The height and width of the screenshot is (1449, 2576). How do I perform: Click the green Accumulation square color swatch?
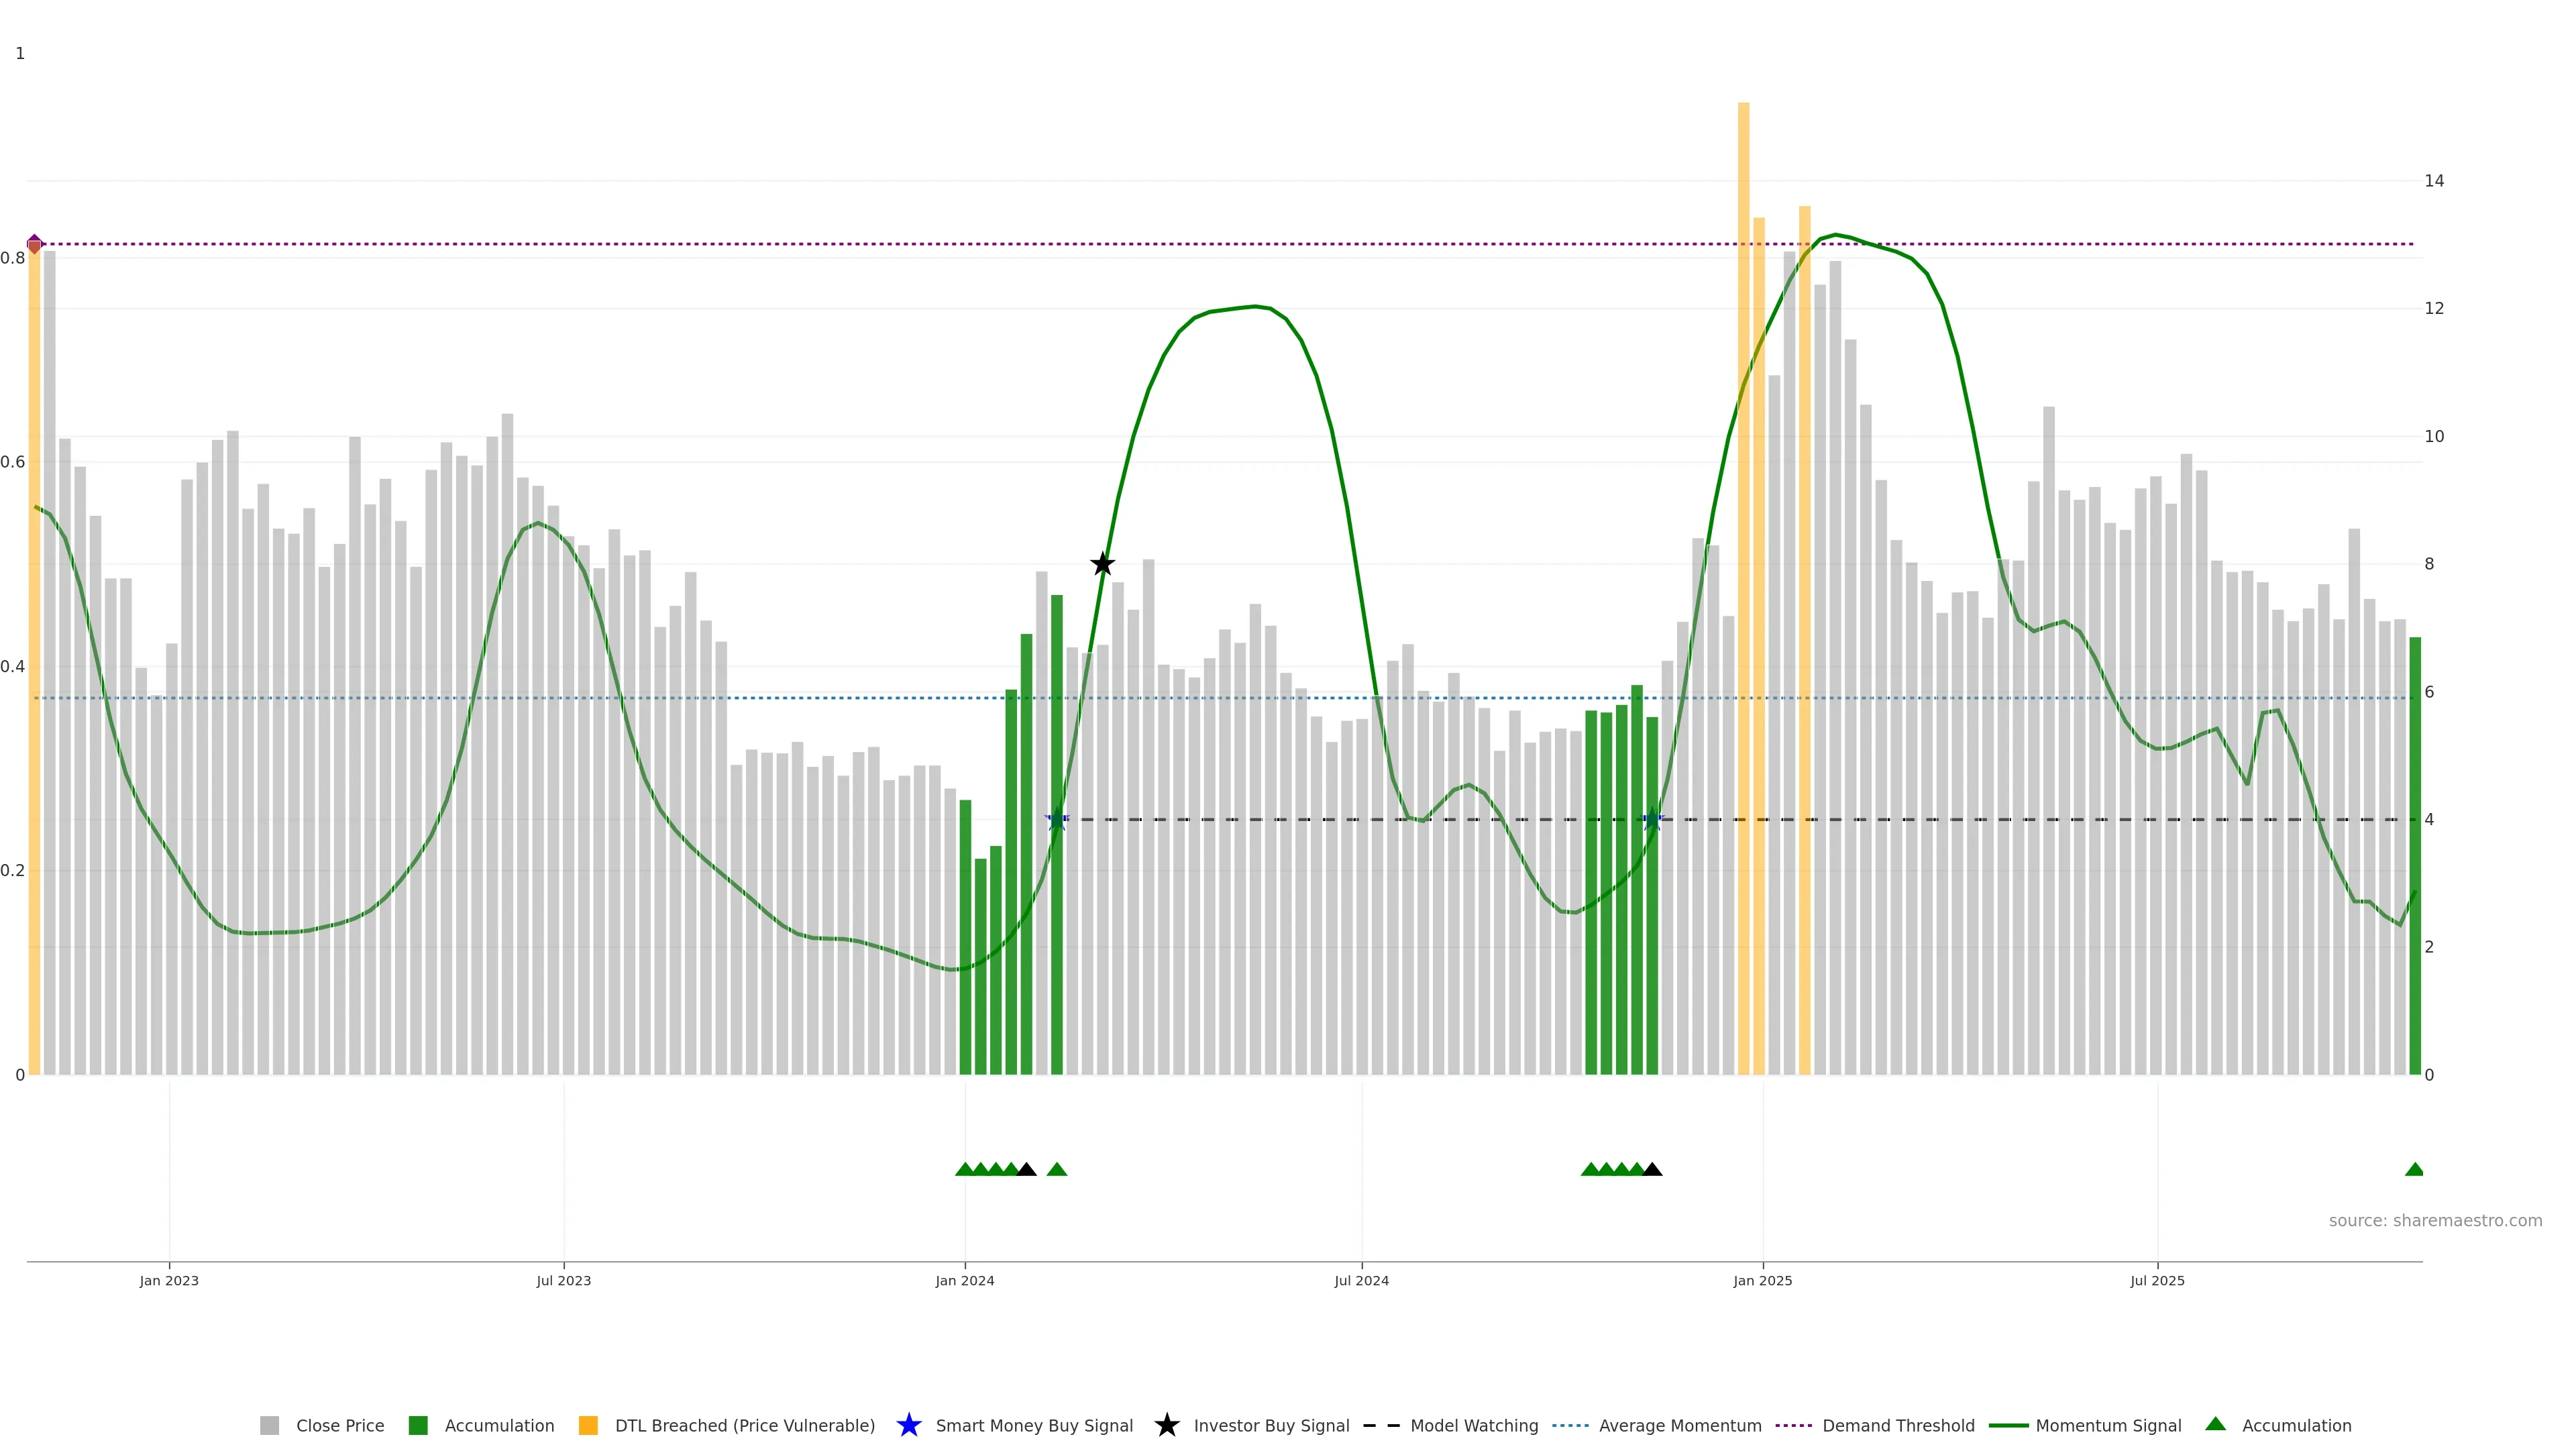[x=418, y=1426]
